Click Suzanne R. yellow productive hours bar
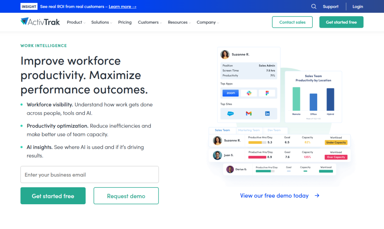384x229 pixels. 255,142
